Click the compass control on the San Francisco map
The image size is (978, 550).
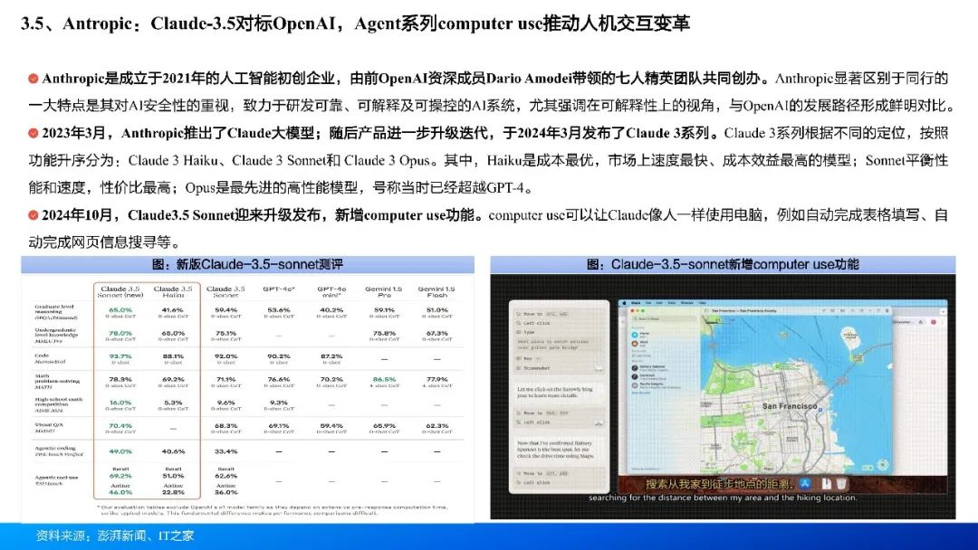[883, 465]
